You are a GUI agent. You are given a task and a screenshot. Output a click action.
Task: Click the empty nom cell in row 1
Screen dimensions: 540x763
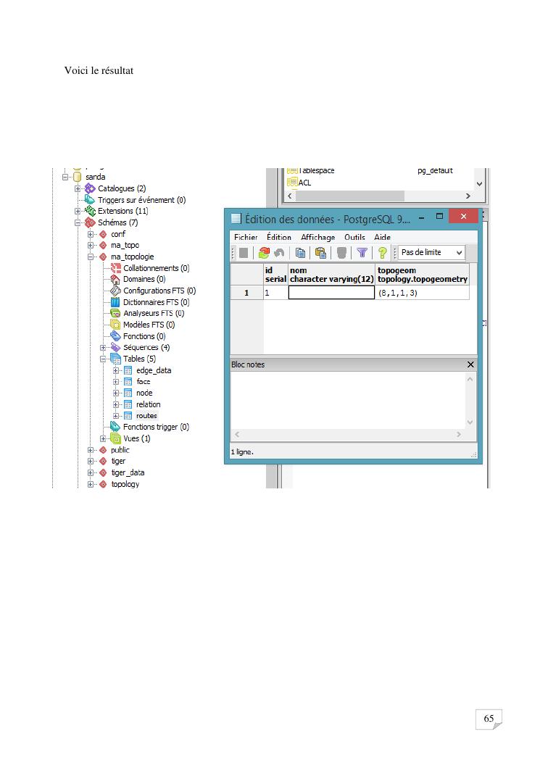pos(331,293)
